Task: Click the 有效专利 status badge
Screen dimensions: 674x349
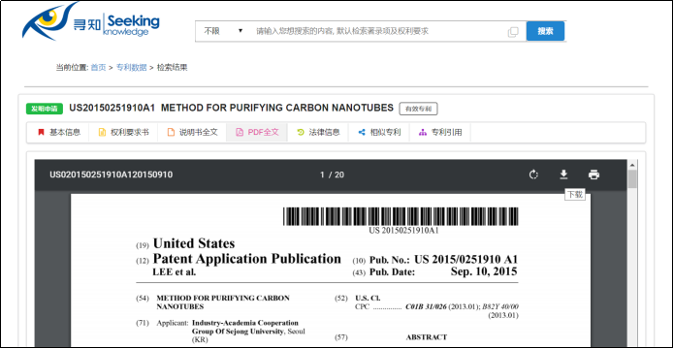Action: pyautogui.click(x=418, y=109)
